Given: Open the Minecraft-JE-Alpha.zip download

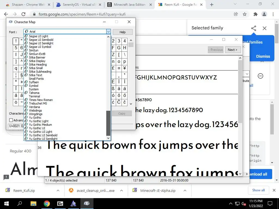Looking at the screenshot, I should click(158, 190).
